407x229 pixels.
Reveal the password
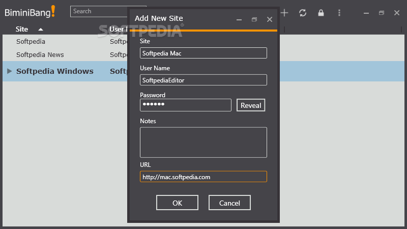[251, 105]
